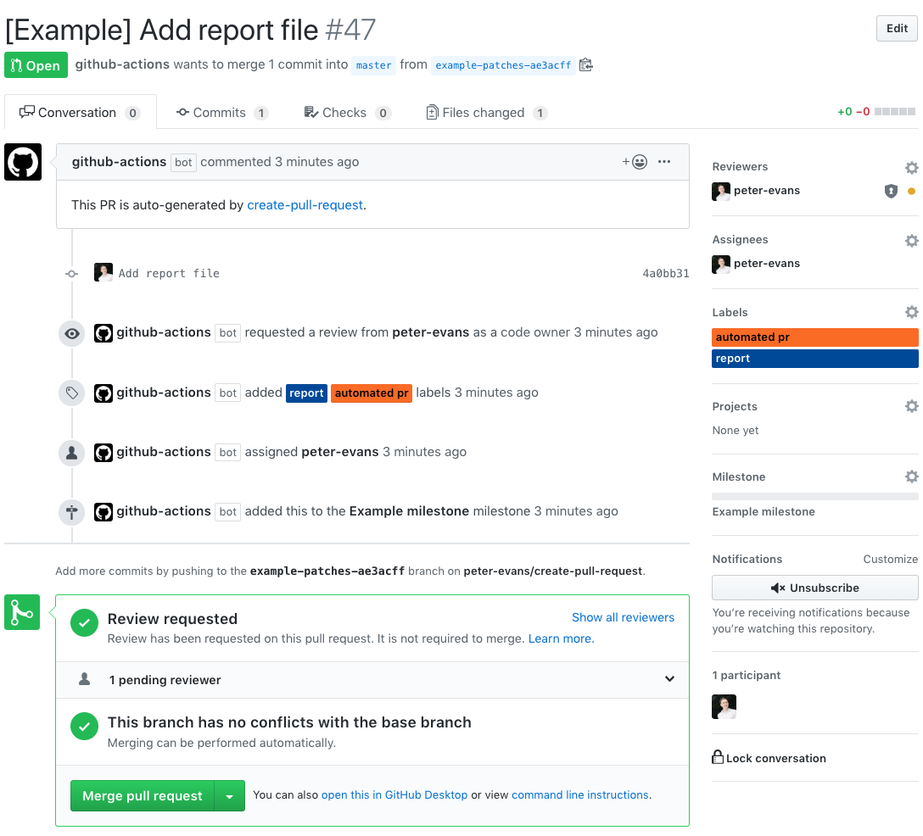Viewport: 923px width, 836px height.
Task: Open the github-actions bot avatar
Action: (22, 161)
